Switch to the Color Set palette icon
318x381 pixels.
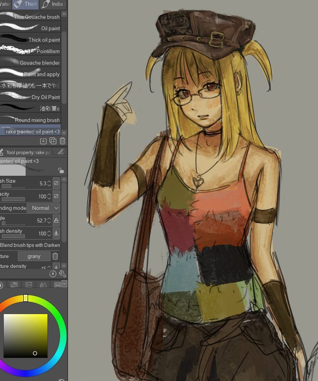pyautogui.click(x=14, y=284)
